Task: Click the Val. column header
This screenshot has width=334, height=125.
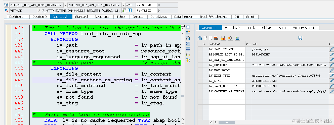Action: point(290,44)
